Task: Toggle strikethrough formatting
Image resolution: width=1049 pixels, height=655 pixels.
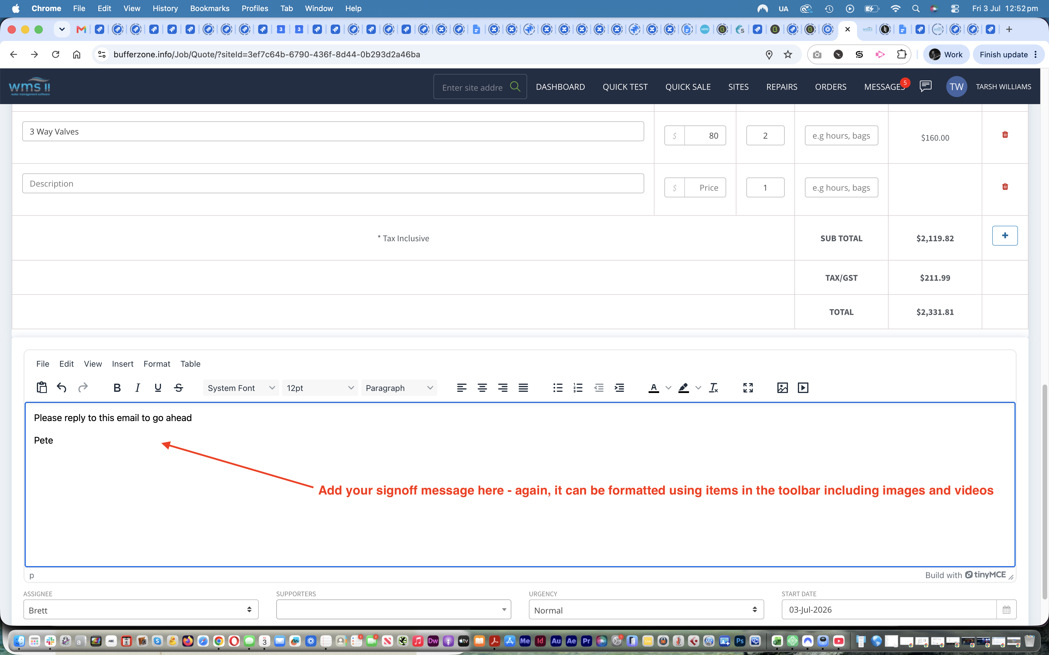Action: click(179, 388)
